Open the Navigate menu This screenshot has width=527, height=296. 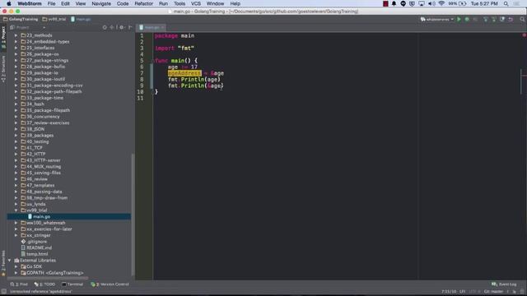click(101, 3)
